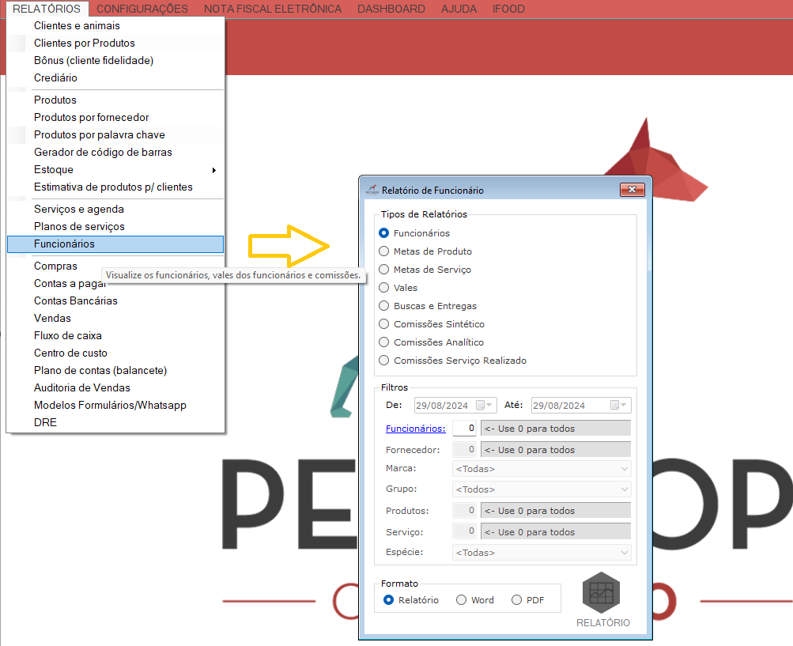Expand the Espécie dropdown

pos(624,553)
